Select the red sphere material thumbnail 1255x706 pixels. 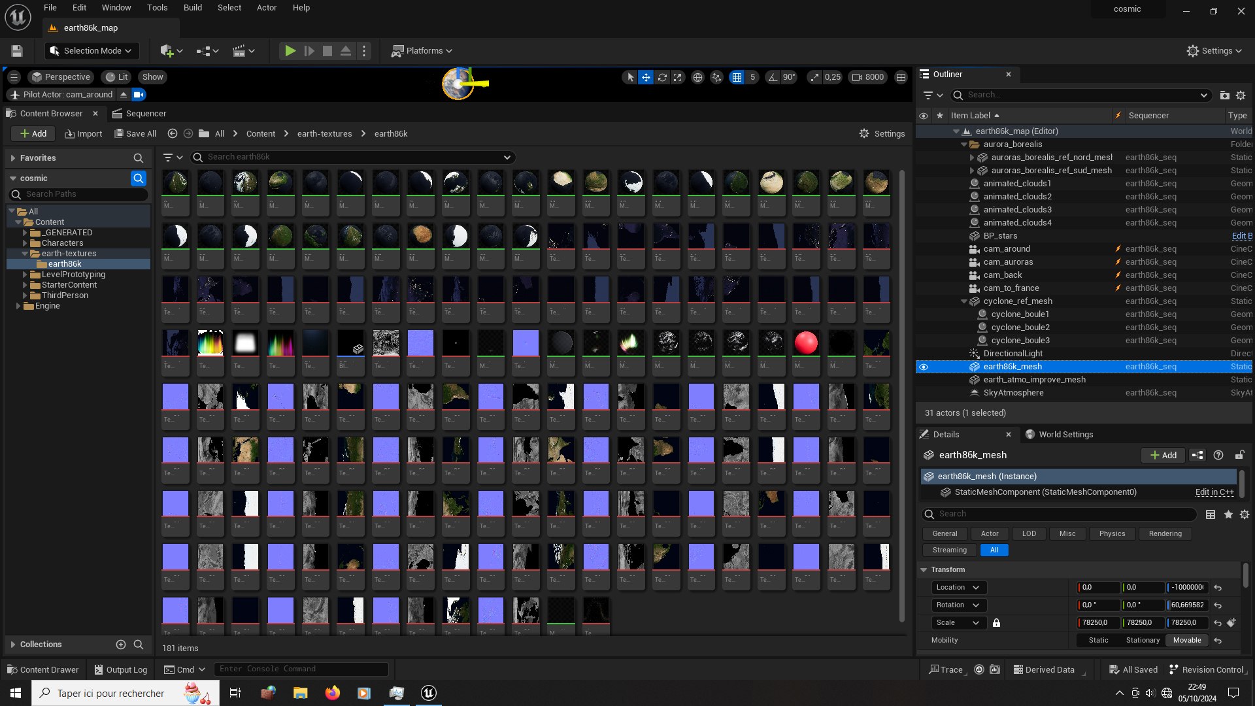(x=805, y=343)
